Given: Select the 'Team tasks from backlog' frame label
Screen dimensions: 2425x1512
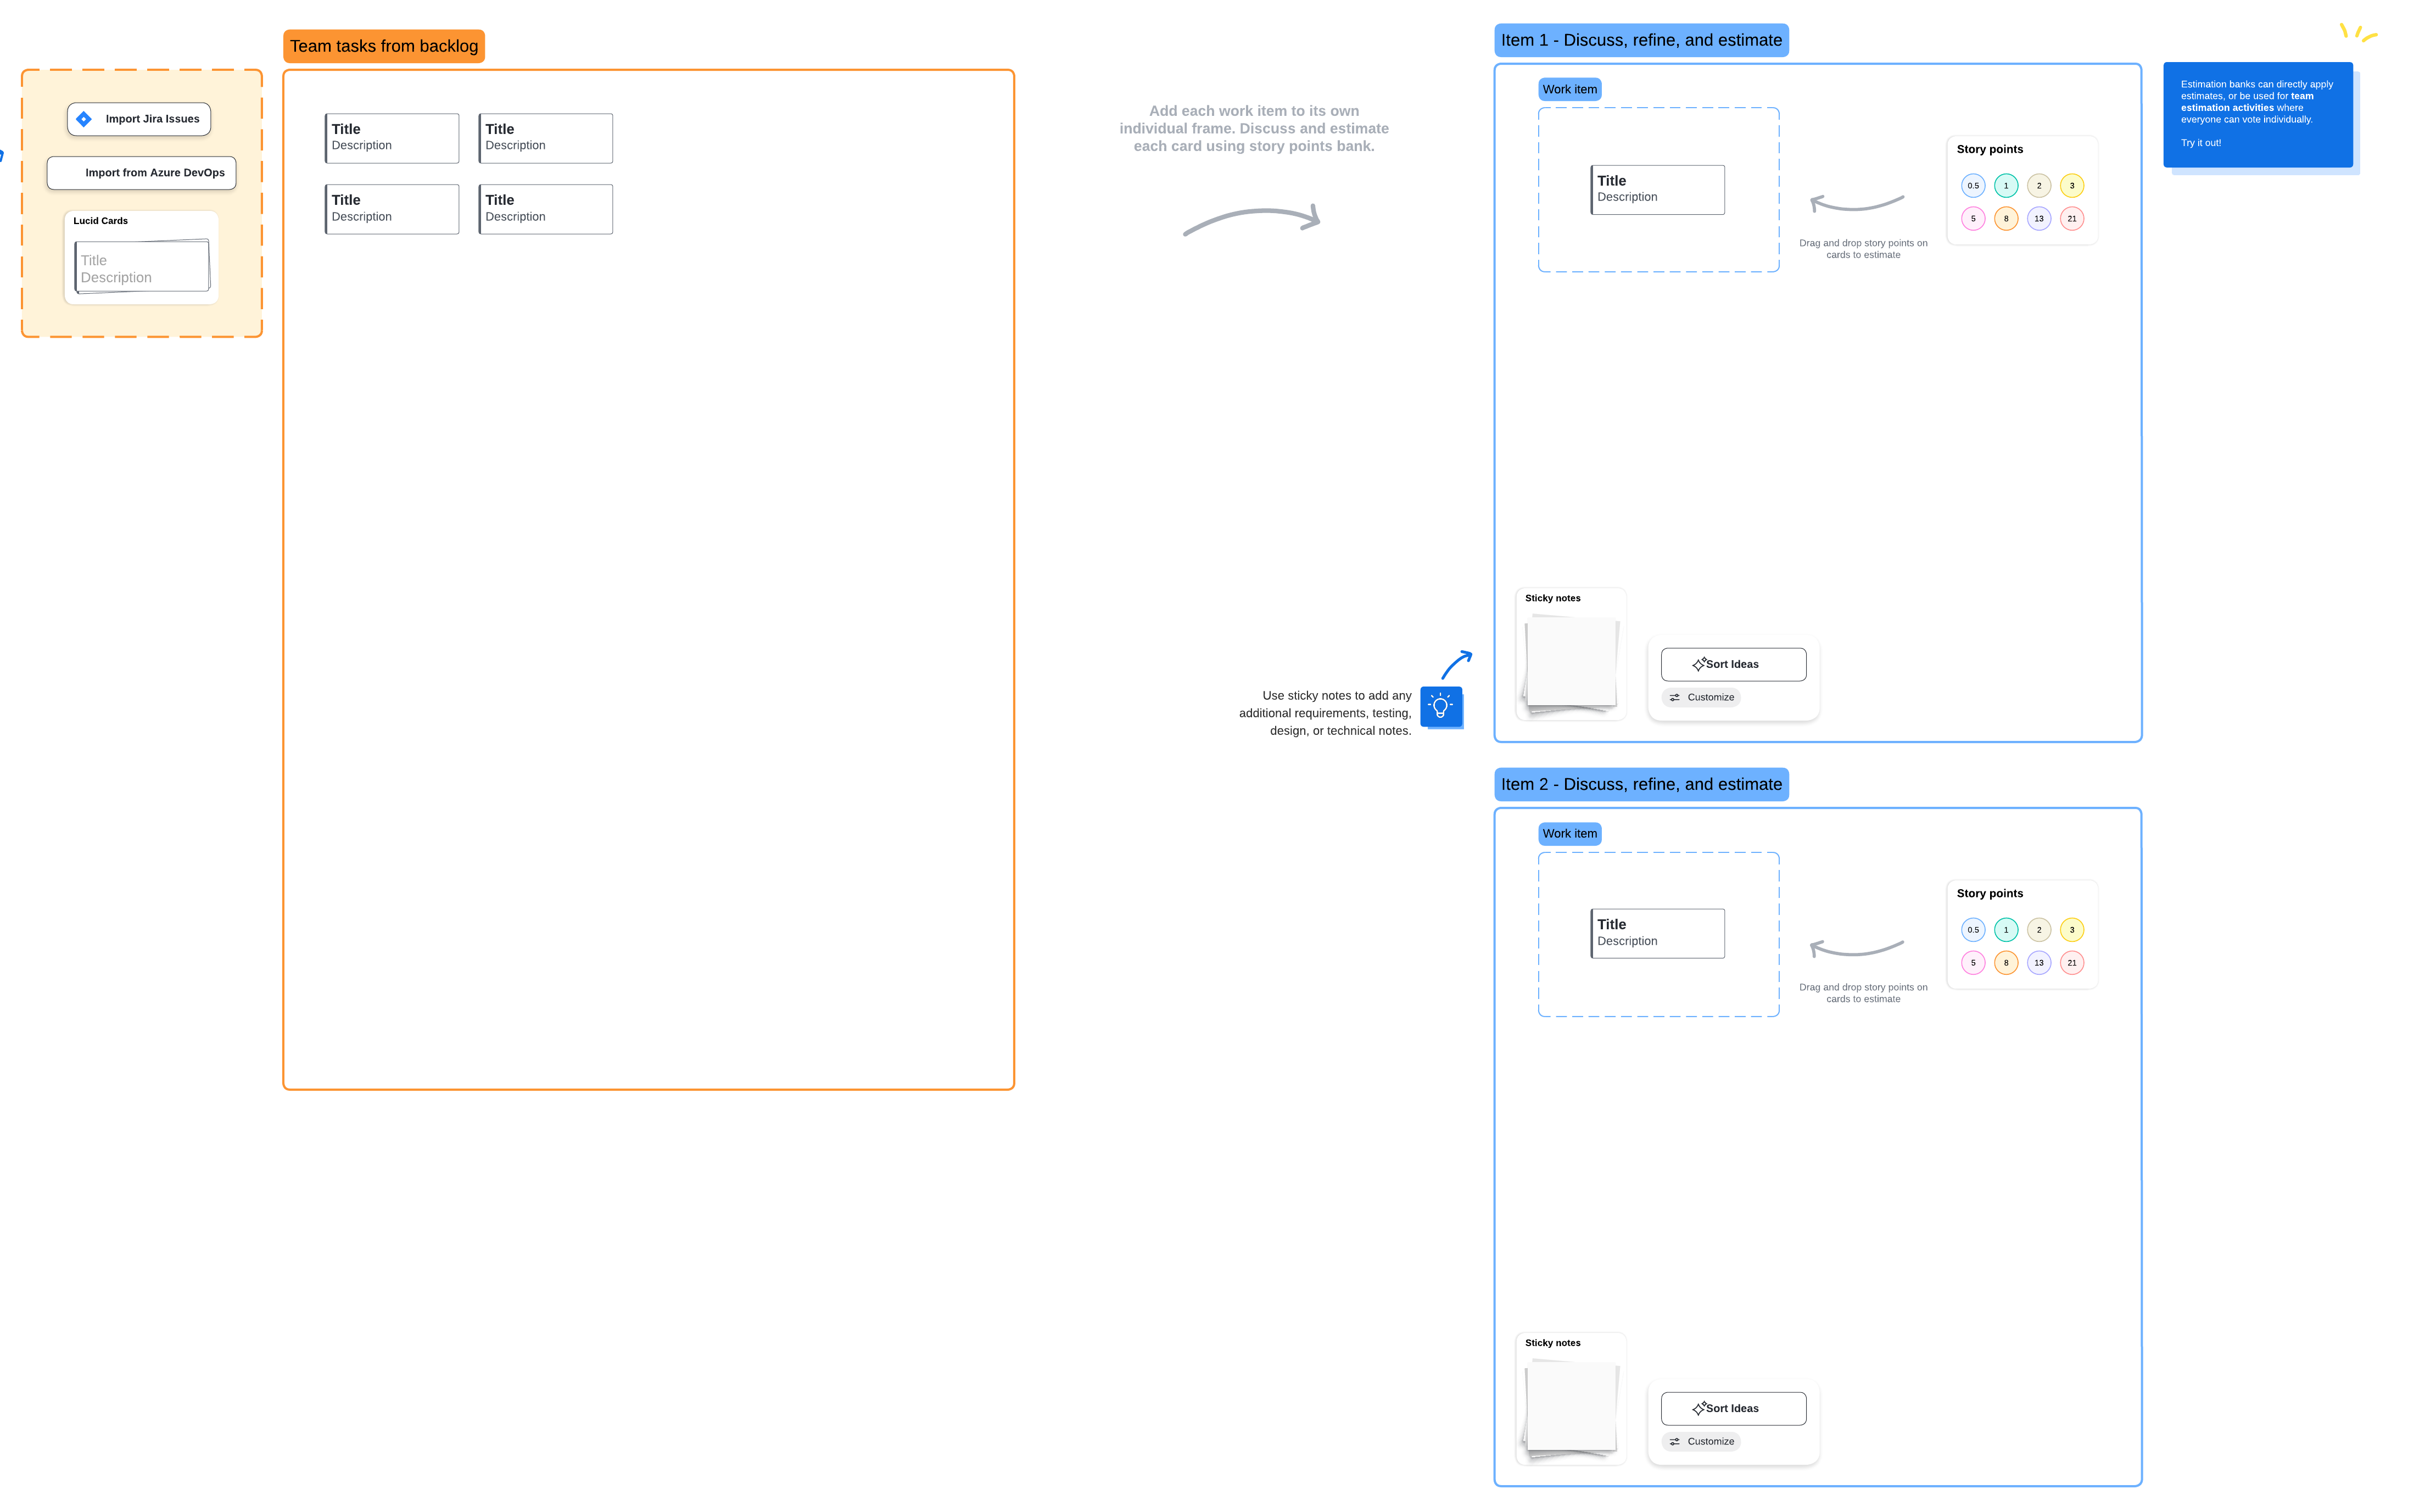Looking at the screenshot, I should (x=384, y=46).
